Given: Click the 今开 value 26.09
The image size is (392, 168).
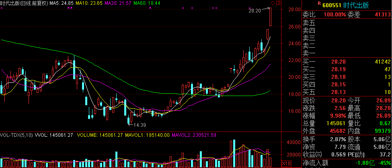Looking at the screenshot, I should pos(384,101).
